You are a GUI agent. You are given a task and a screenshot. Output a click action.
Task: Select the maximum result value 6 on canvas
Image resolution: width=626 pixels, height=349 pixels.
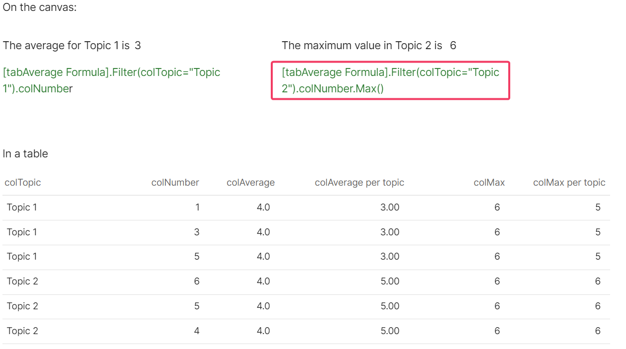click(x=453, y=46)
